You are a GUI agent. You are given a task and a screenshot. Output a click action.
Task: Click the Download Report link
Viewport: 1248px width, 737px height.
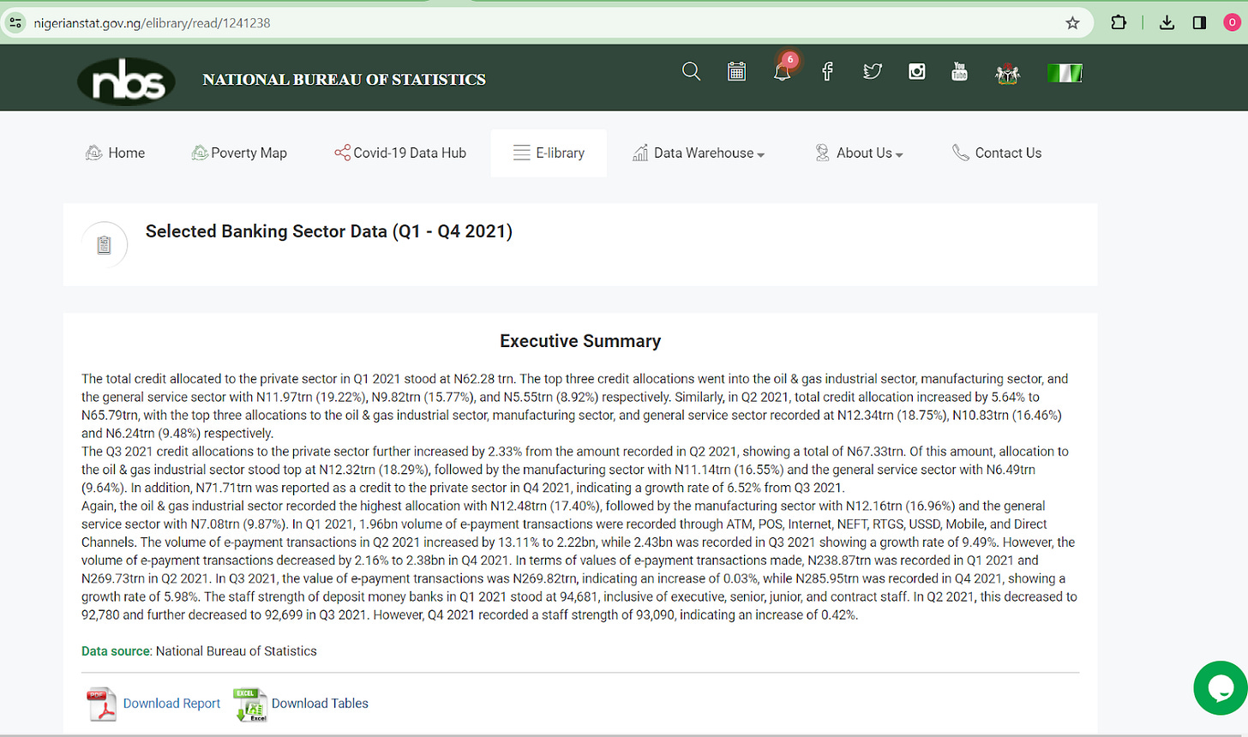tap(171, 704)
